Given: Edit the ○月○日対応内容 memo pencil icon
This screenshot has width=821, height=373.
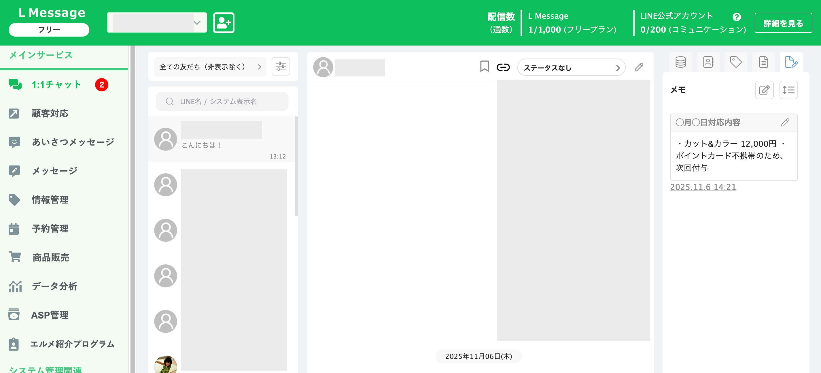Looking at the screenshot, I should pos(785,123).
